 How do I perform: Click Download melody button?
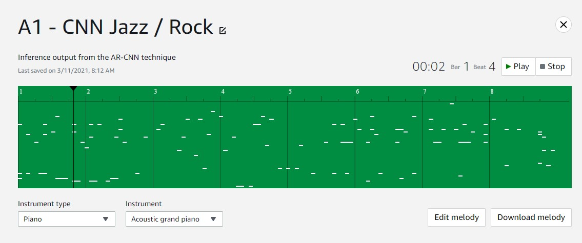pos(531,217)
